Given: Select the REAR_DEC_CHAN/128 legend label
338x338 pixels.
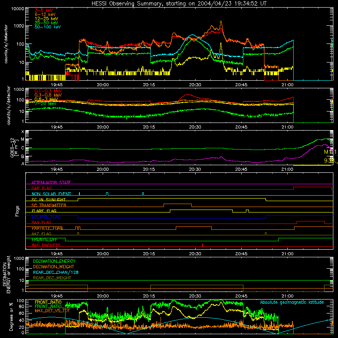Looking at the screenshot, I should 56,272.
